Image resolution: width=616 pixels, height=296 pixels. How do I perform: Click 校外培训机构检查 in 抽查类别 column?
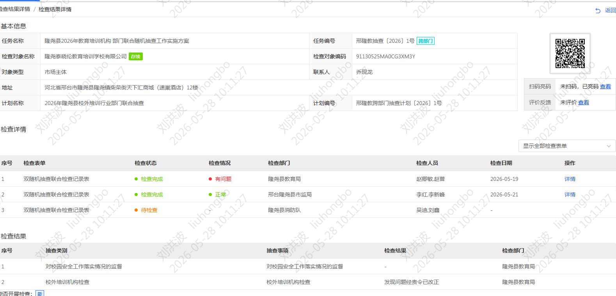tap(67, 282)
